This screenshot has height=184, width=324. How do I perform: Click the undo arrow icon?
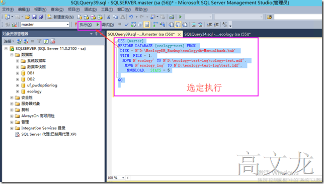tap(131, 17)
